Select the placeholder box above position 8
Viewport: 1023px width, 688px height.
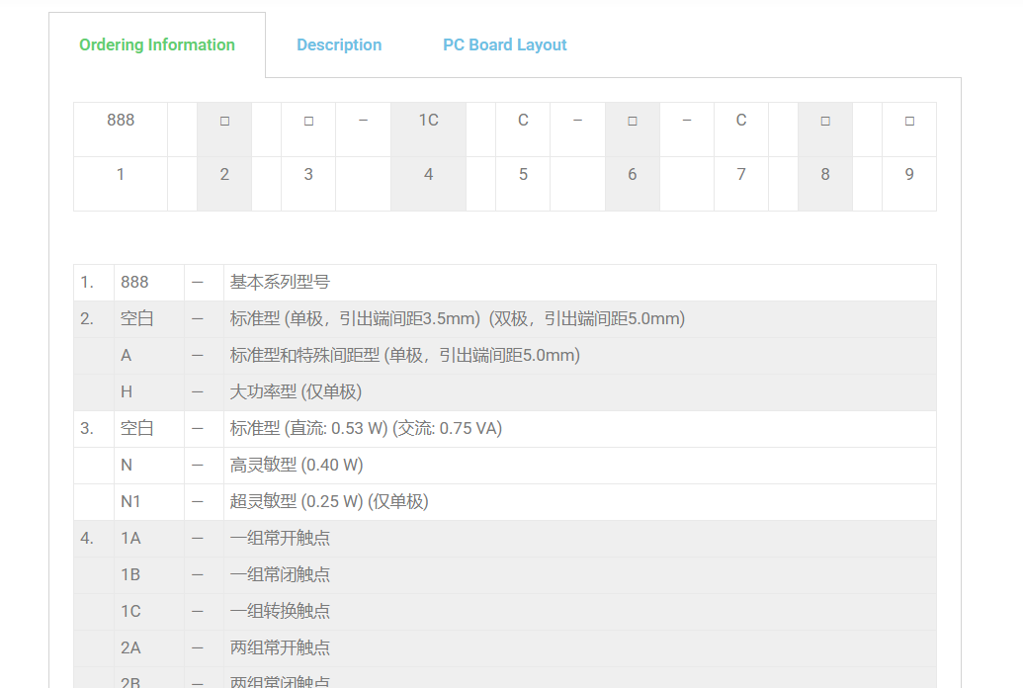[825, 121]
